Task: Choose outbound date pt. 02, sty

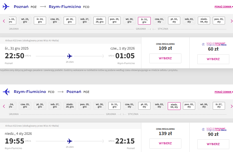Action: [174, 20]
